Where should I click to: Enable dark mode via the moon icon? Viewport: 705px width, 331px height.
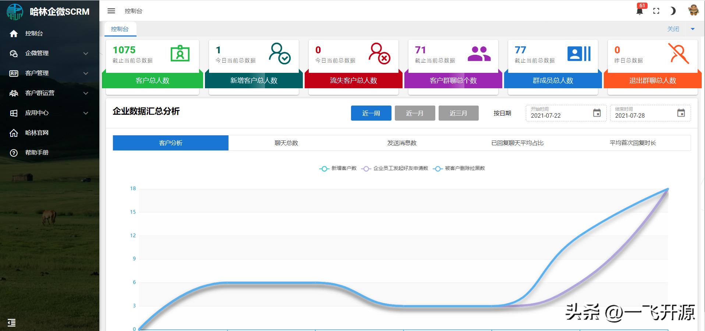point(673,11)
